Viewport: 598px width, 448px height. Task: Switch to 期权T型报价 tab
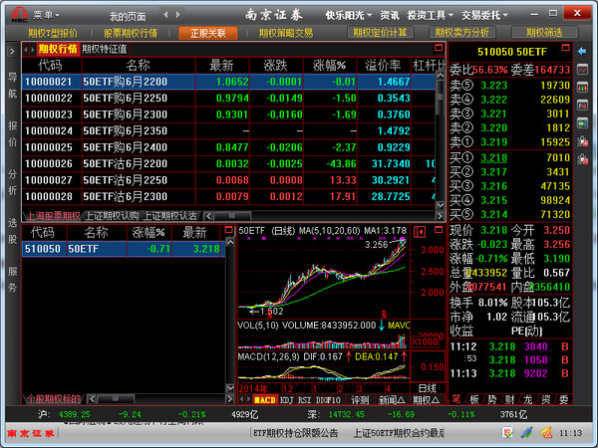[x=53, y=33]
